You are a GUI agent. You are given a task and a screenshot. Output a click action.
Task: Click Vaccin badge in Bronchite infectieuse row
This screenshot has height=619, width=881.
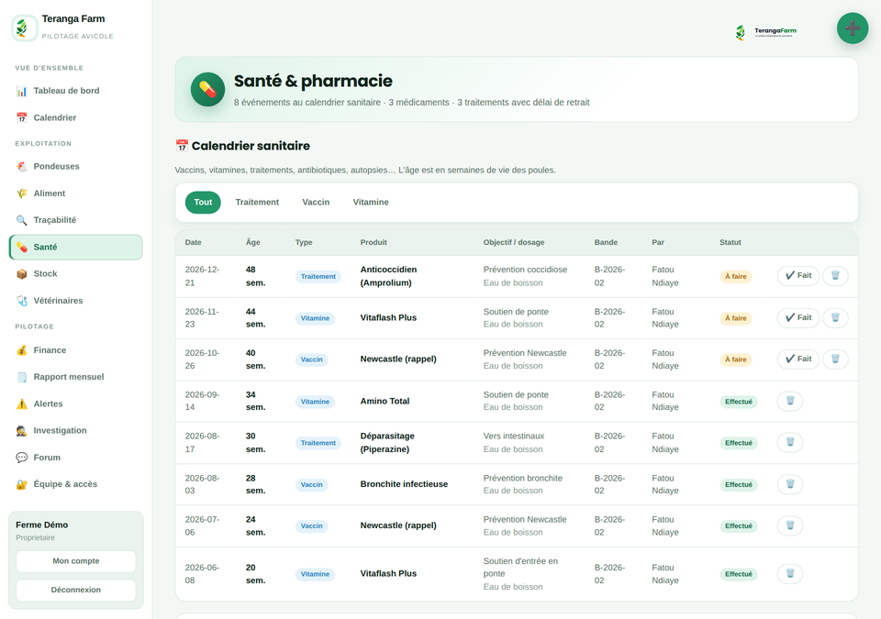tap(312, 485)
